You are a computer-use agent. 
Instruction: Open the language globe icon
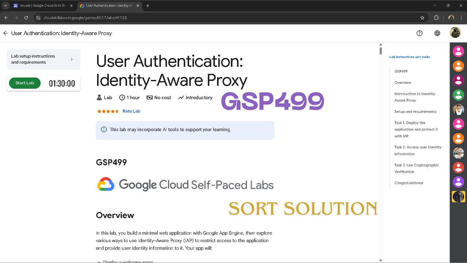tap(437, 33)
